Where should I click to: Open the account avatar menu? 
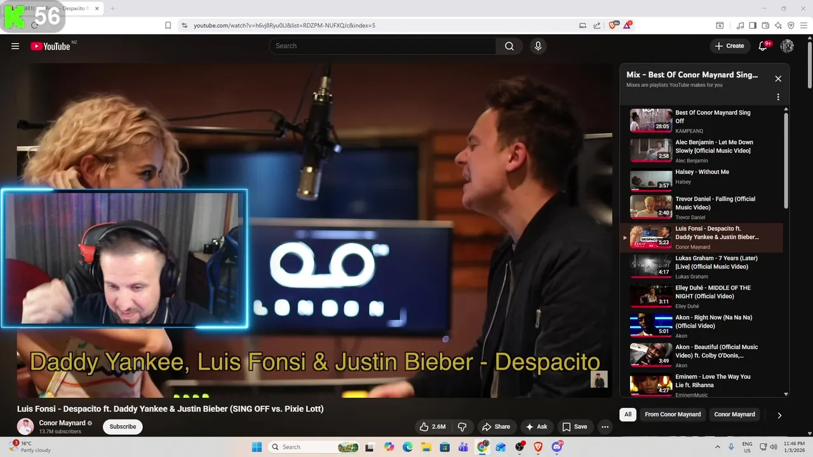787,46
